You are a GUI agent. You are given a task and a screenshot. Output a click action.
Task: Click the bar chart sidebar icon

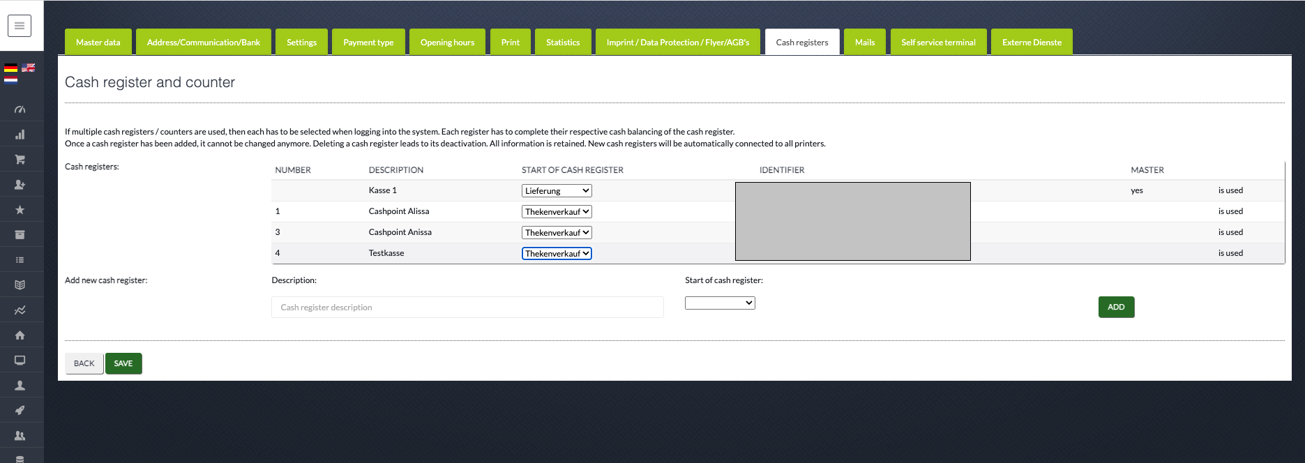click(x=20, y=135)
